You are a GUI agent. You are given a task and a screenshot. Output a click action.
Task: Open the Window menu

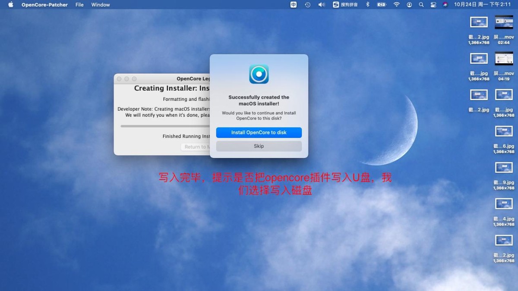100,5
